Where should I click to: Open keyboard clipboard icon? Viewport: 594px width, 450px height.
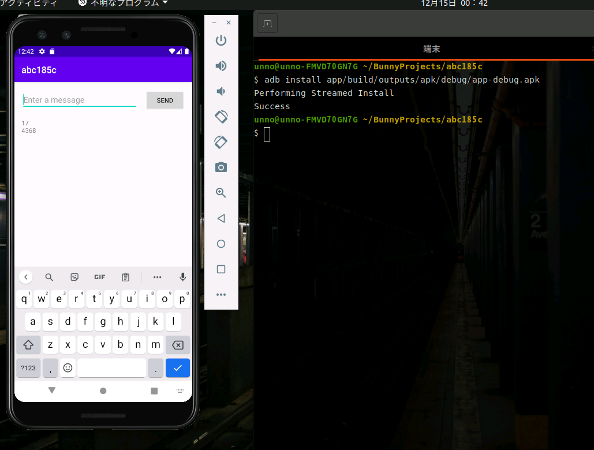point(125,277)
